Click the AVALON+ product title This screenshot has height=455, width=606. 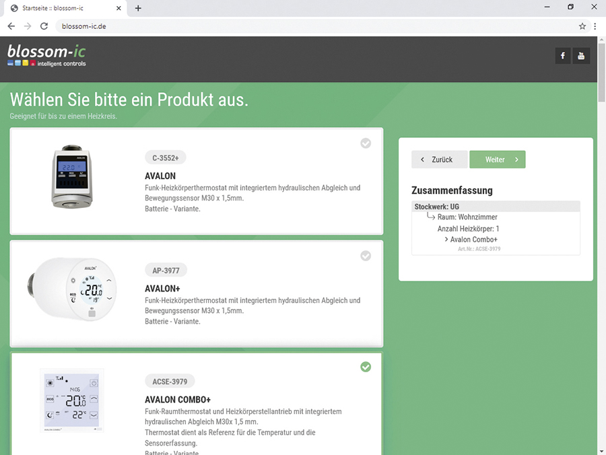pos(162,289)
